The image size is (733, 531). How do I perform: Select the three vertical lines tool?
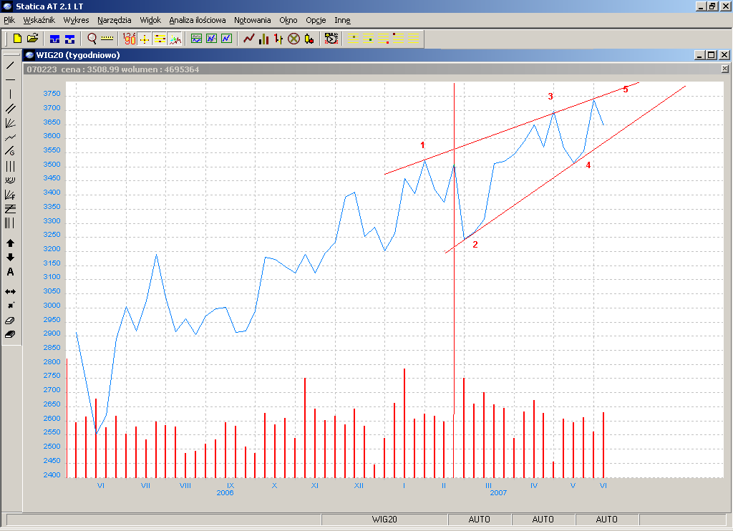point(10,166)
